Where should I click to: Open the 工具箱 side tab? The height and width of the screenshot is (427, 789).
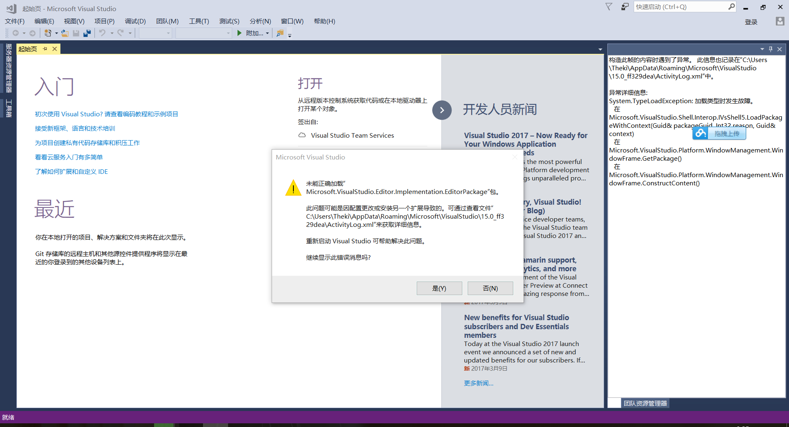click(9, 108)
